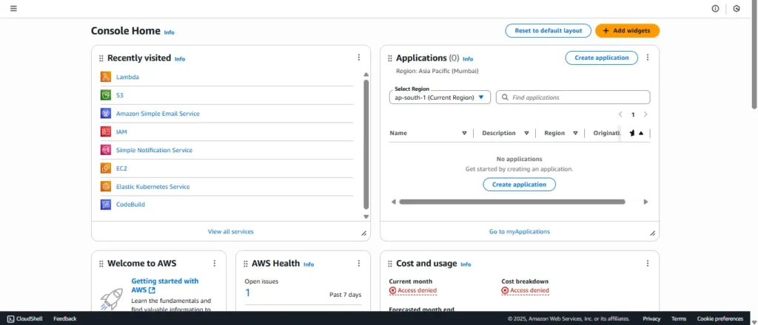Click the applications table scroll left arrow

(x=394, y=202)
